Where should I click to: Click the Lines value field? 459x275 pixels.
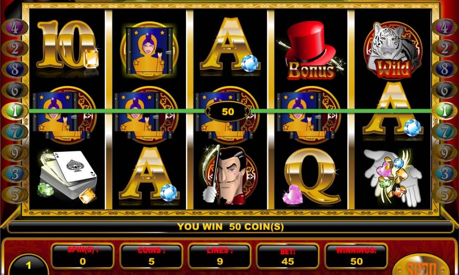[219, 256]
